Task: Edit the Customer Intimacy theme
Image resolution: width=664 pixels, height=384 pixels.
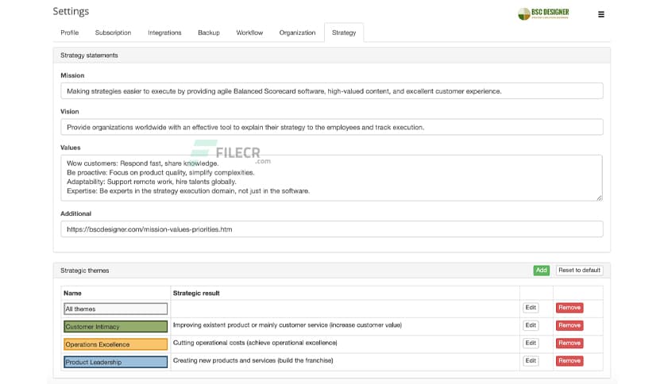Action: coord(531,325)
